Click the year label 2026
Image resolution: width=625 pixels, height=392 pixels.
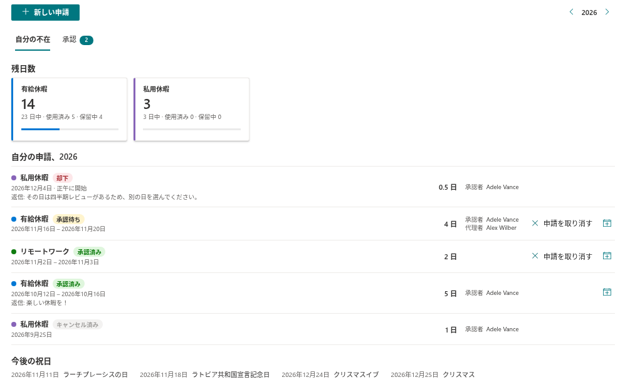pyautogui.click(x=589, y=13)
